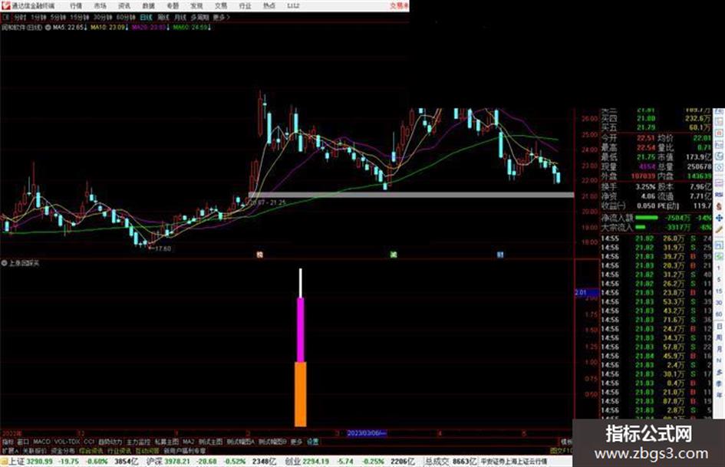Click the 通达信 red logo icon

[x=6, y=5]
